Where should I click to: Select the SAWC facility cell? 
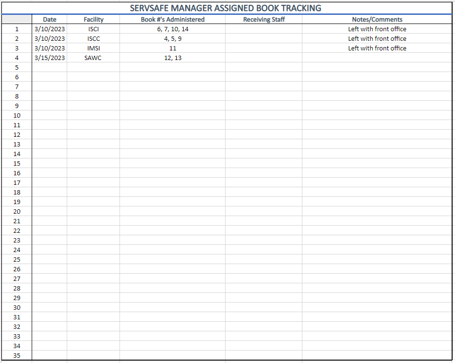point(94,58)
